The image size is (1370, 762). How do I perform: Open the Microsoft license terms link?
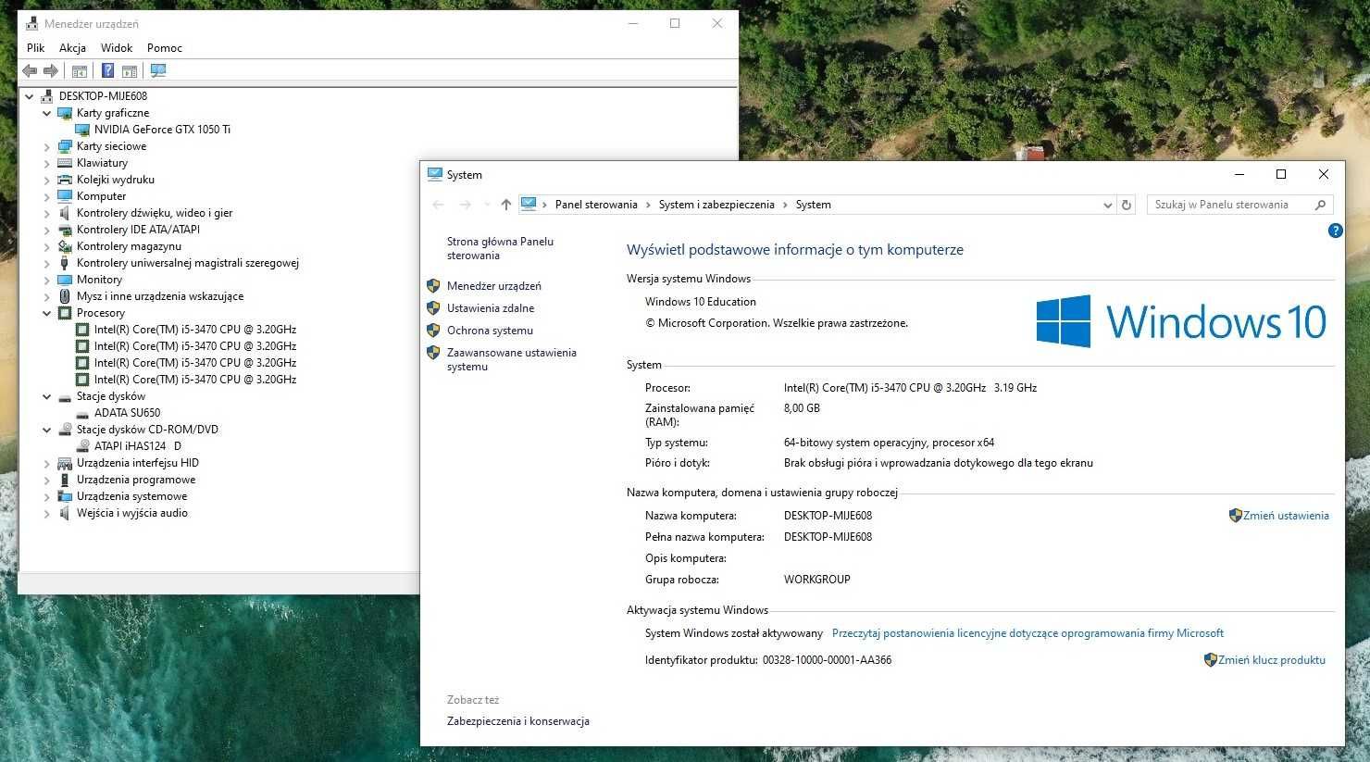pos(1027,633)
